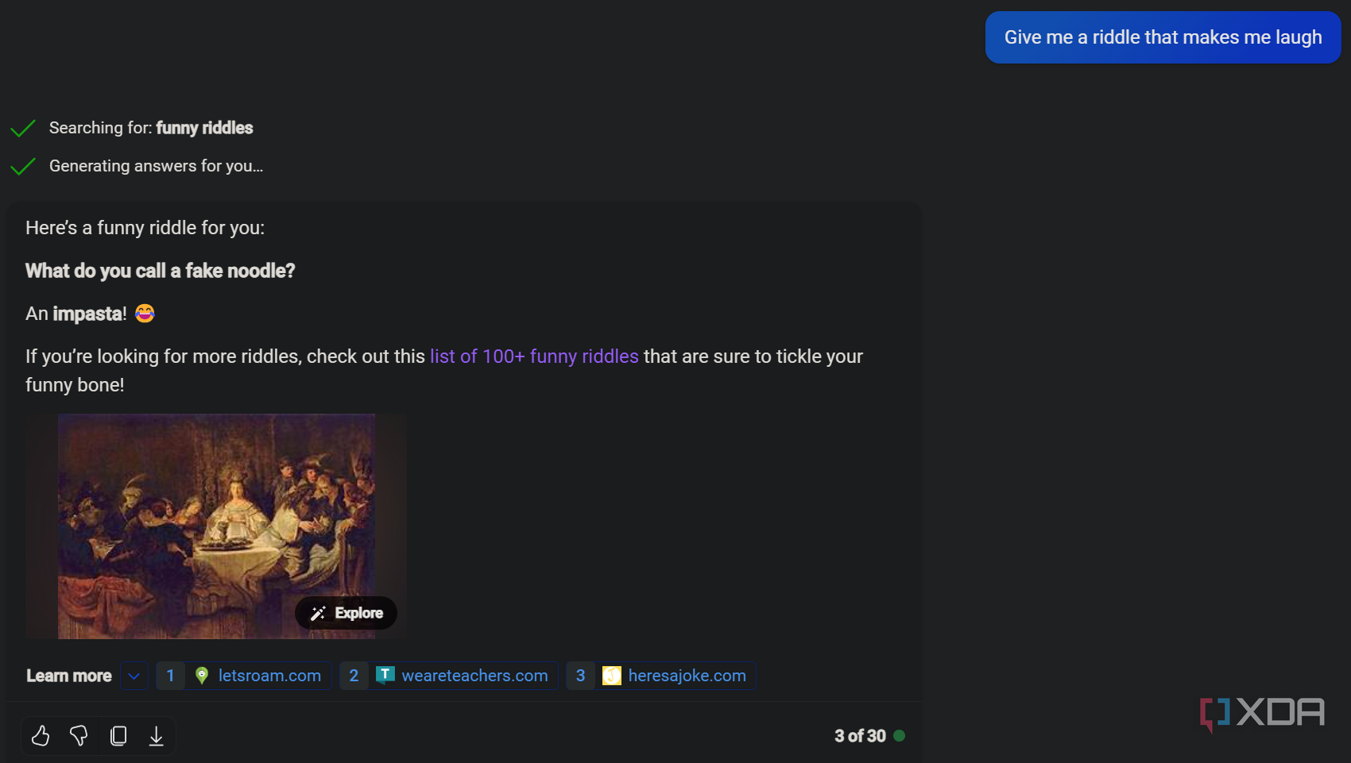The width and height of the screenshot is (1351, 763).
Task: Copy the response with the copy icon
Action: coord(118,736)
